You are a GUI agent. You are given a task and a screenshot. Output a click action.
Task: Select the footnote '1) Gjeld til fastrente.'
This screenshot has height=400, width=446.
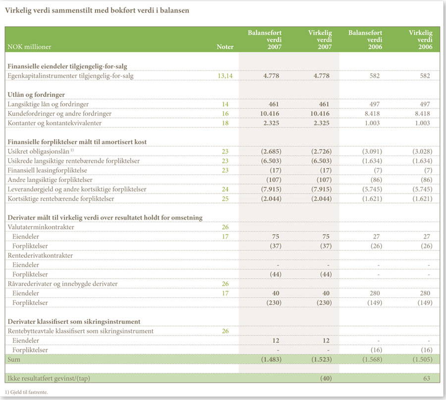click(x=26, y=393)
